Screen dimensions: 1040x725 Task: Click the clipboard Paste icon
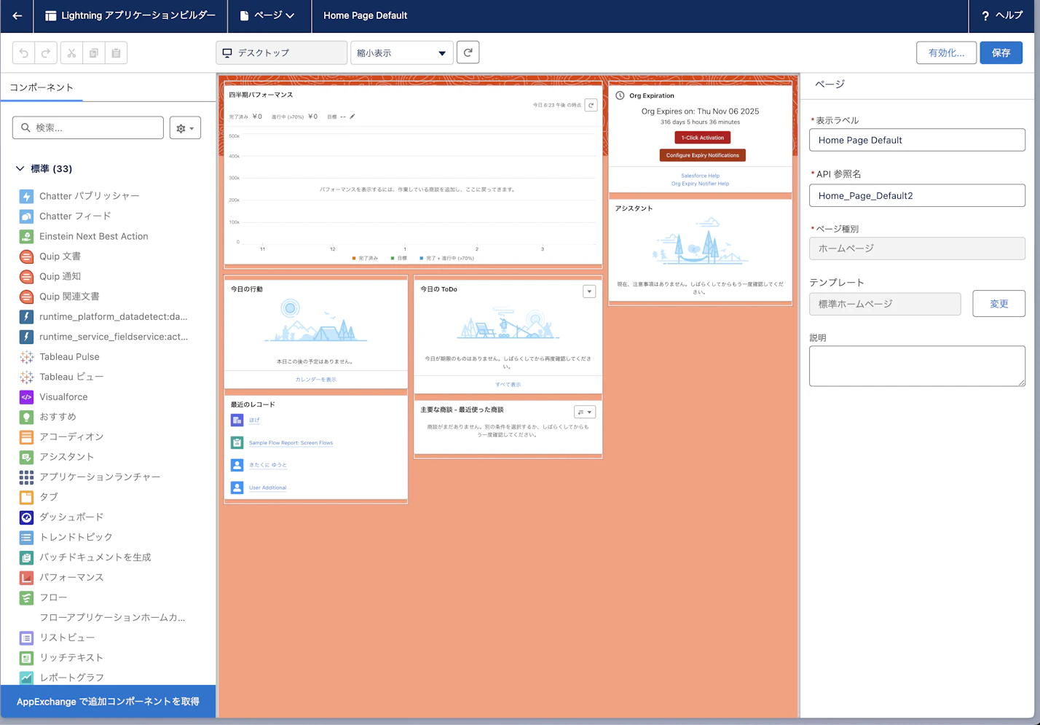coord(116,52)
